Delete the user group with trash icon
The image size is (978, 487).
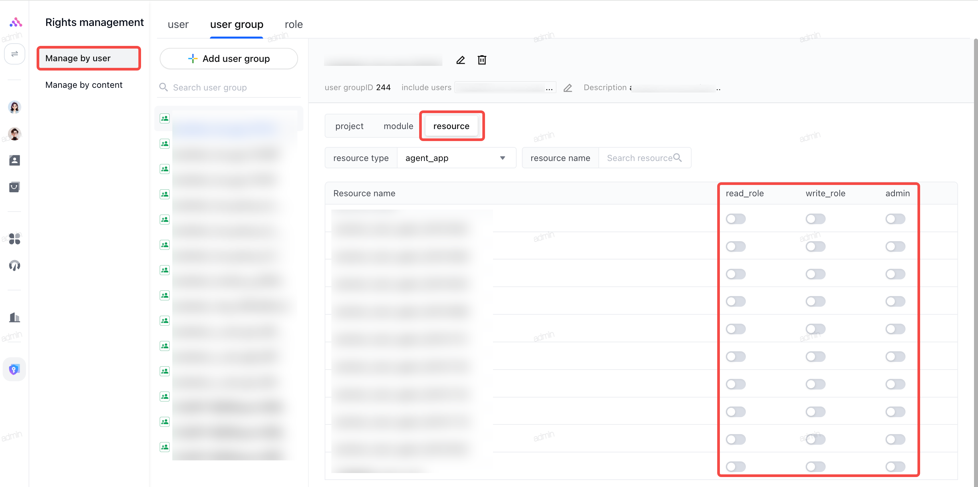tap(482, 60)
